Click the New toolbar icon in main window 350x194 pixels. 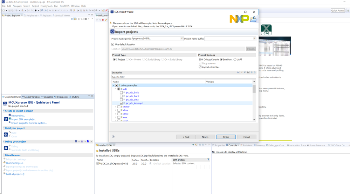[x=4, y=10]
